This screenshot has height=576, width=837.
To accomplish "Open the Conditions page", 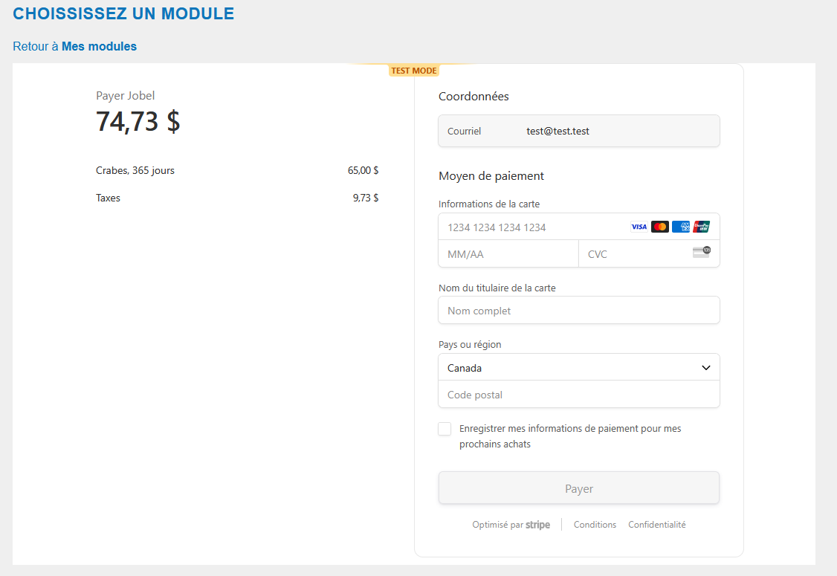I will (x=595, y=525).
